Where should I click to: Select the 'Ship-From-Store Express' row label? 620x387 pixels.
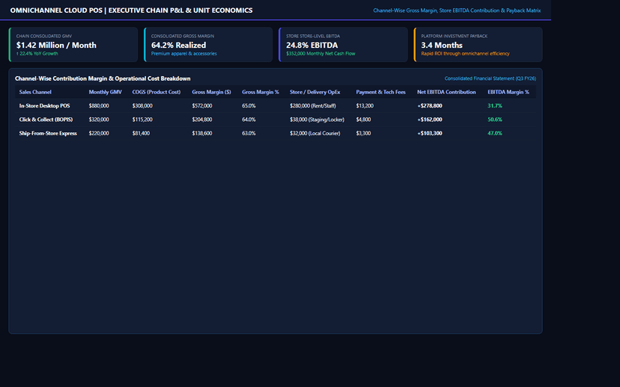click(x=48, y=133)
